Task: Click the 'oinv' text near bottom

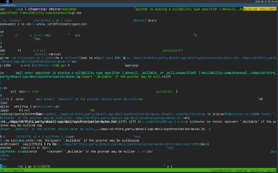Action: 4,159
